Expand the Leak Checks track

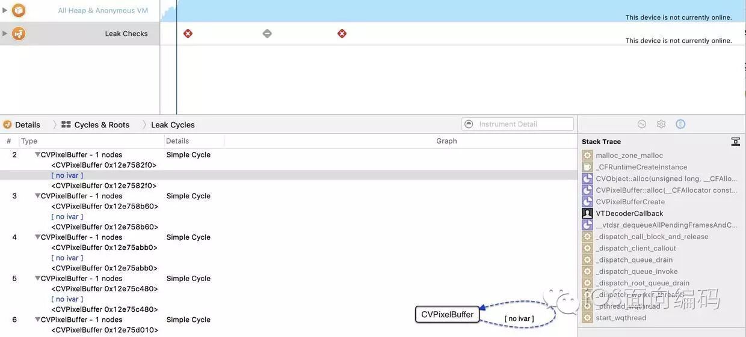coord(5,34)
